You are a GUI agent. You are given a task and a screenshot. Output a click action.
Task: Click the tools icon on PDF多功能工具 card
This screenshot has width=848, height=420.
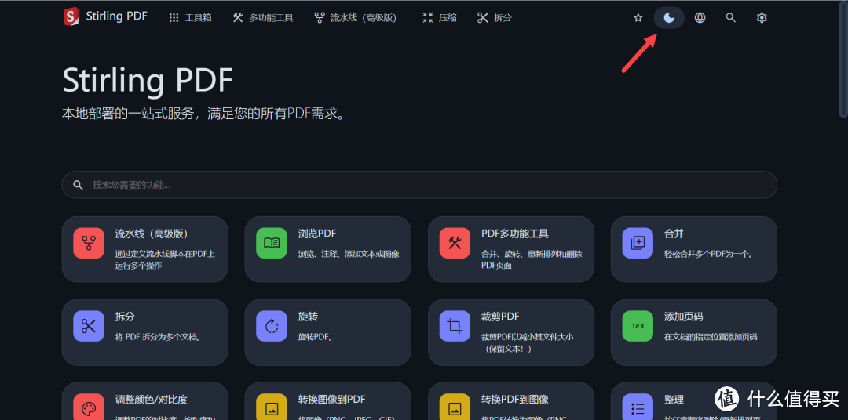click(455, 243)
